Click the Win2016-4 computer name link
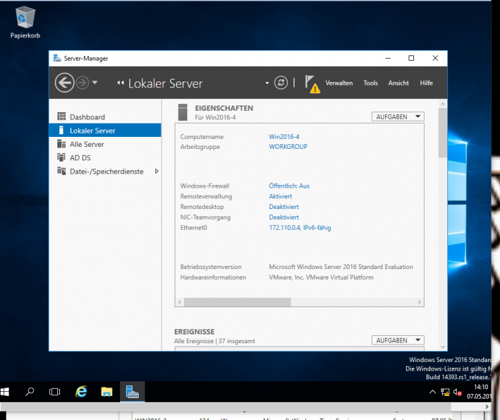 tap(284, 136)
